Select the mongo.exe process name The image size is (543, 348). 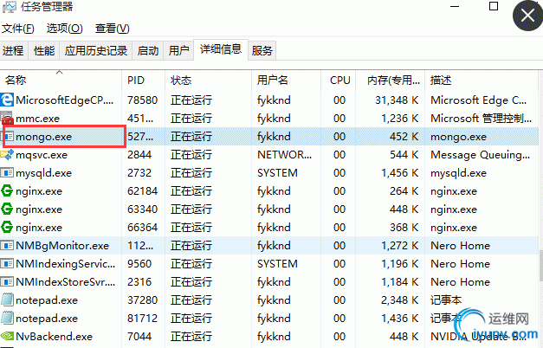click(43, 137)
